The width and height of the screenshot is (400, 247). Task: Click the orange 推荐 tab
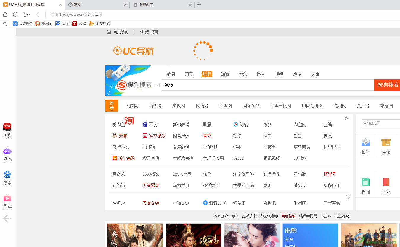click(112, 106)
